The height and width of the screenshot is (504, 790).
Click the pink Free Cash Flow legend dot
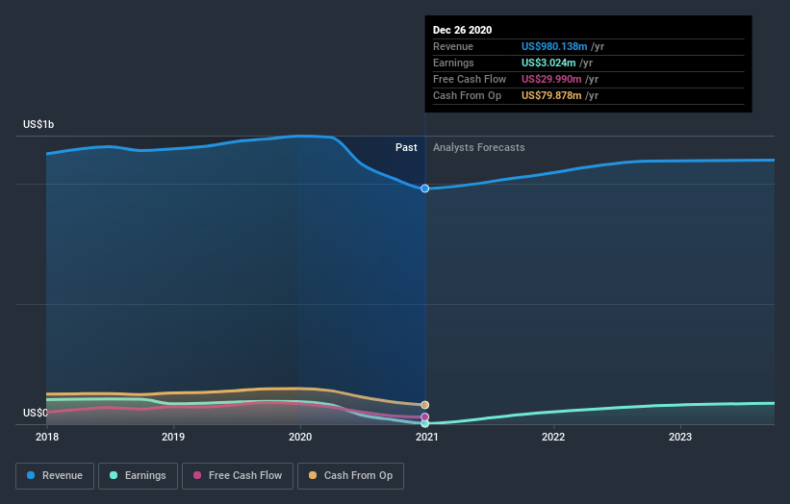[197, 475]
